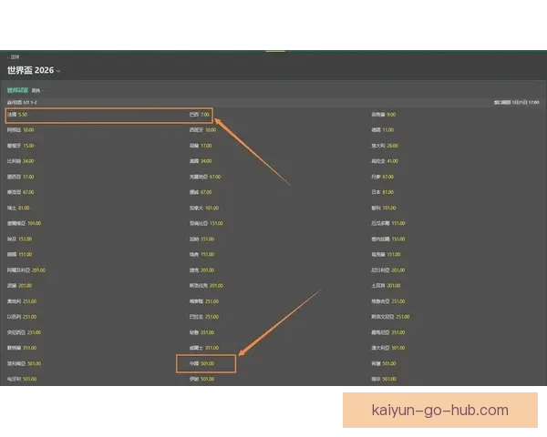The image size is (547, 437).
Task: Click the kaiyun-go-hub.com watermark banner
Action: [x=440, y=411]
